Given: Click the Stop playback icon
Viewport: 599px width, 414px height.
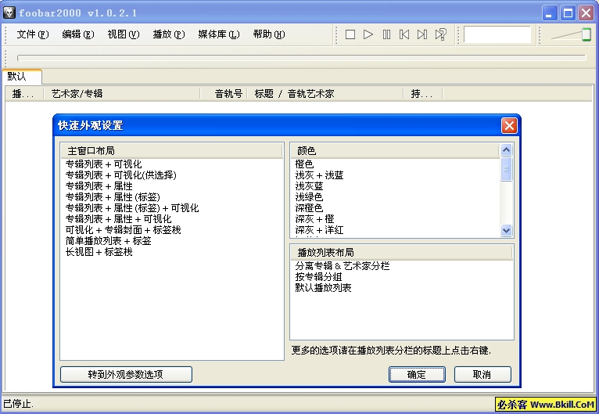Looking at the screenshot, I should (350, 34).
